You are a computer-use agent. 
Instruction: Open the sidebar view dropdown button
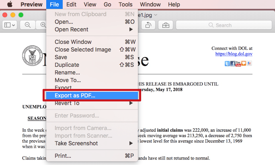10,25
